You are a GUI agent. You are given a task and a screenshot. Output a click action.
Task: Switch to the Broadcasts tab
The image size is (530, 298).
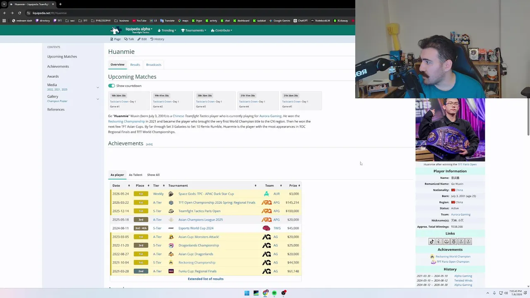[x=154, y=65]
